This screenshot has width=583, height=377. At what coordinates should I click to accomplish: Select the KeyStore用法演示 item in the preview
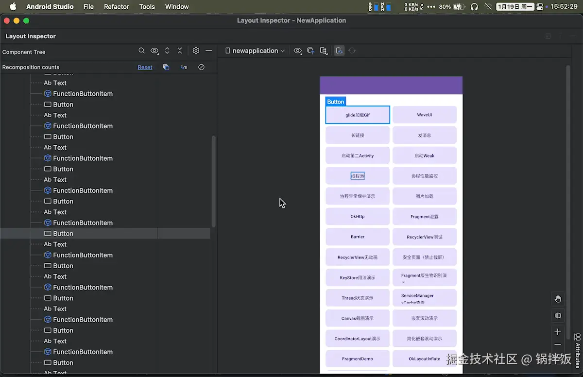pos(358,277)
